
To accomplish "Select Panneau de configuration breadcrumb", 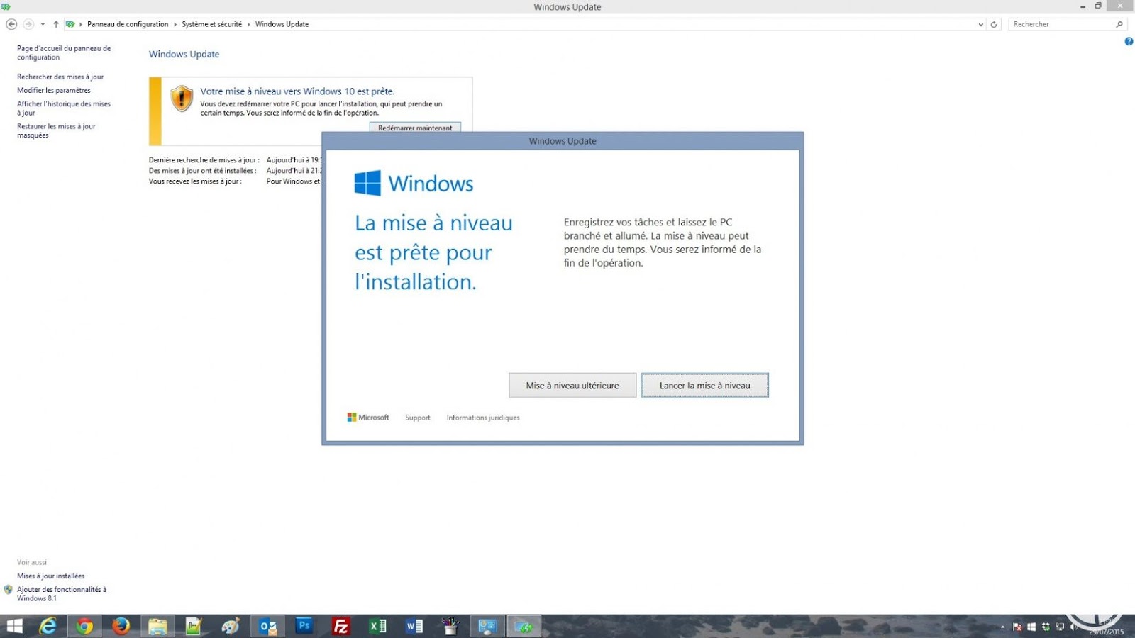I will (128, 24).
